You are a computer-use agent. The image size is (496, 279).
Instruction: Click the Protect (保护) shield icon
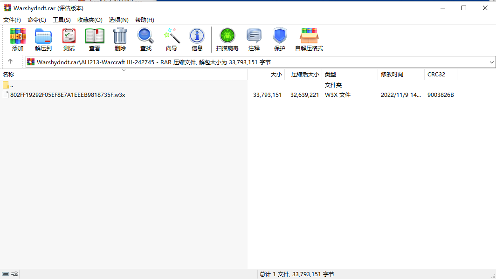click(280, 39)
